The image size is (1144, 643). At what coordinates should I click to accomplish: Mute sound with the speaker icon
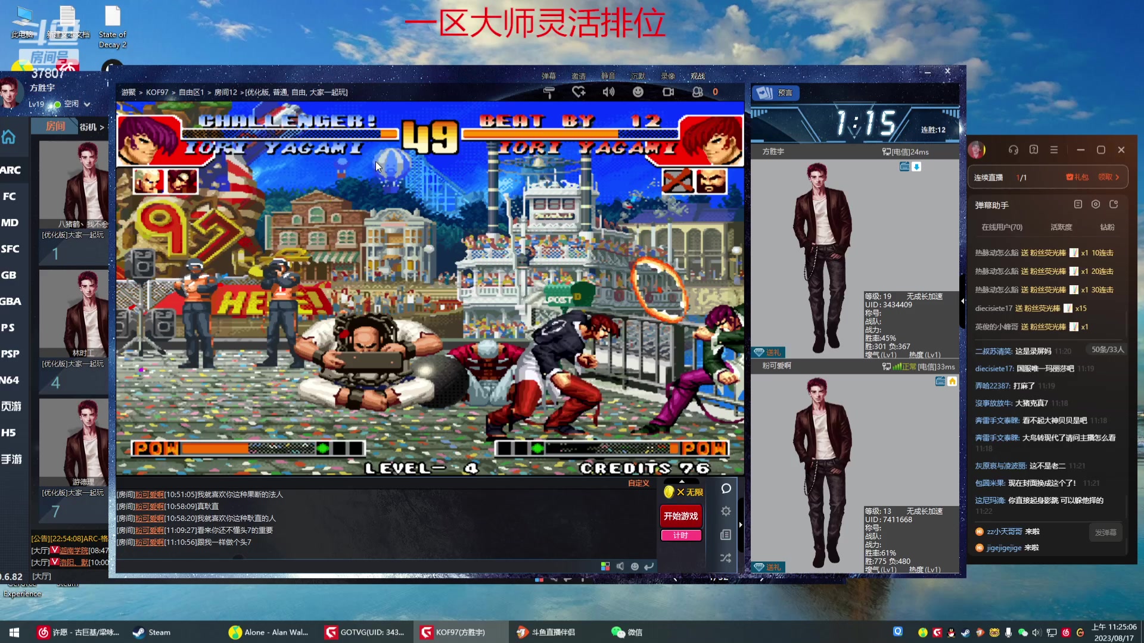click(608, 92)
